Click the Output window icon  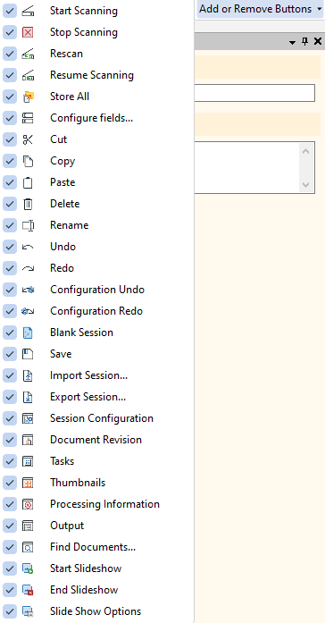28,526
